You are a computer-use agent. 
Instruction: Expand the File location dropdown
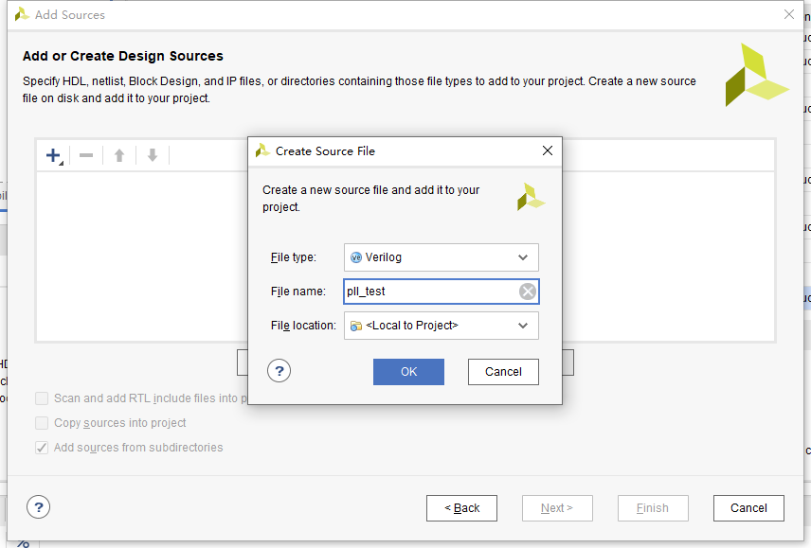click(442, 326)
